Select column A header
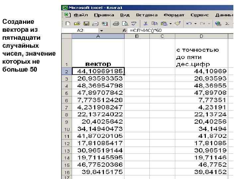Viewport: 239px width, 179px height. [98, 36]
